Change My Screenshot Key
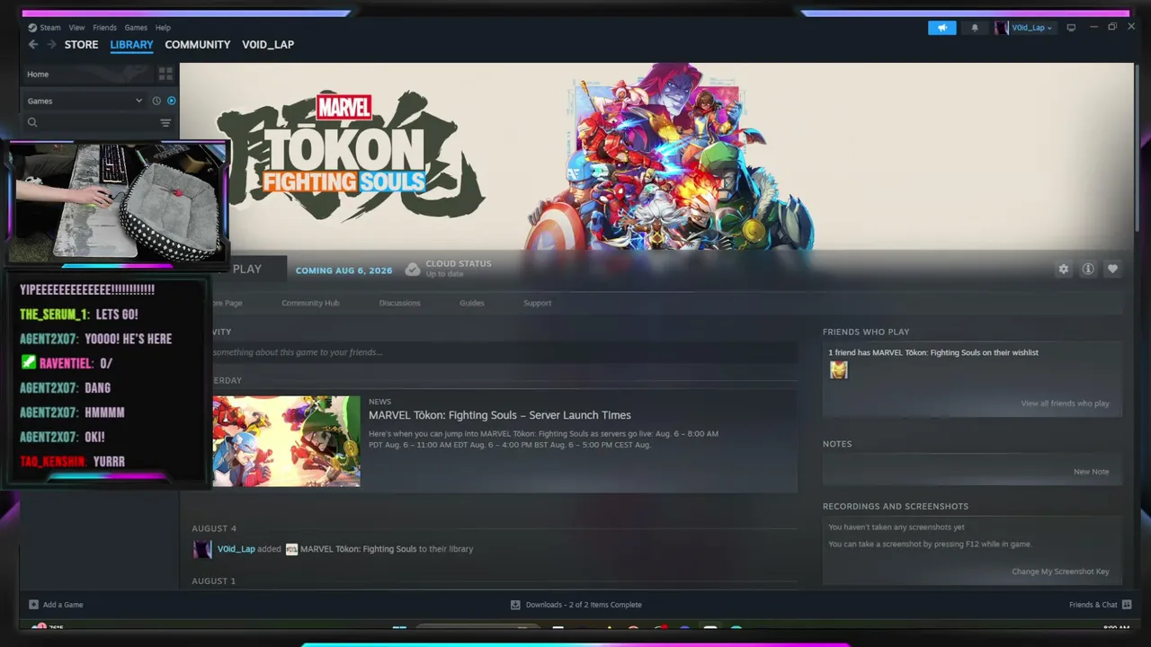1151x647 pixels. coord(1060,572)
